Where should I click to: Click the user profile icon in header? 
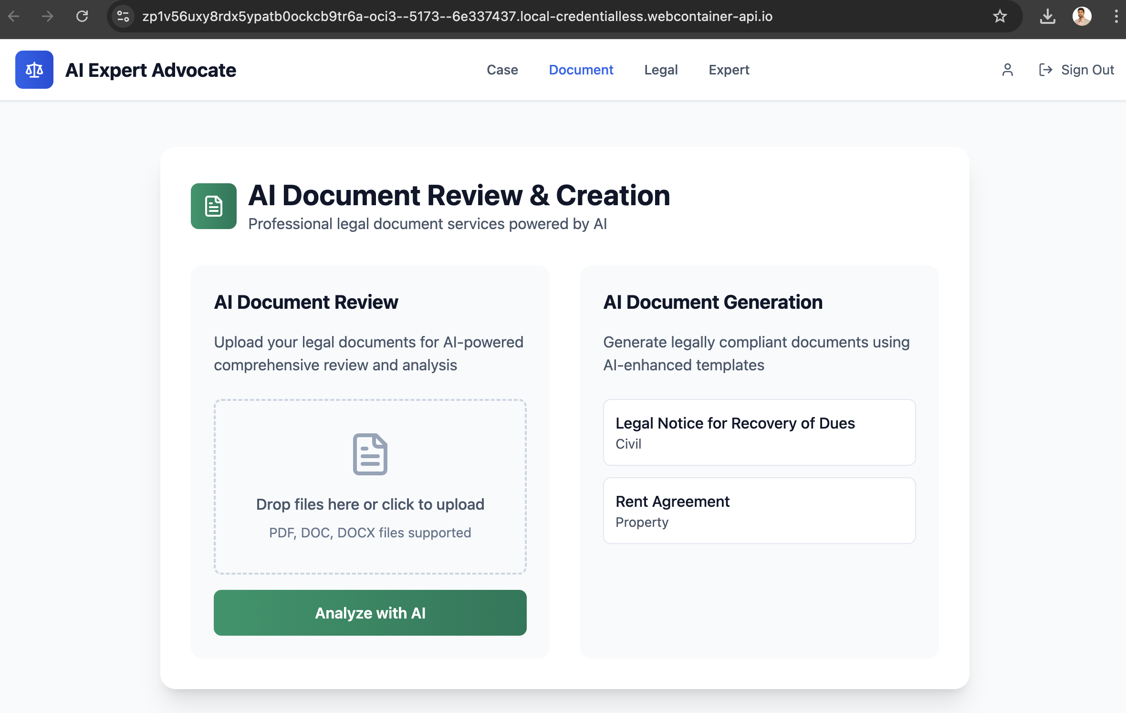[x=1007, y=70]
